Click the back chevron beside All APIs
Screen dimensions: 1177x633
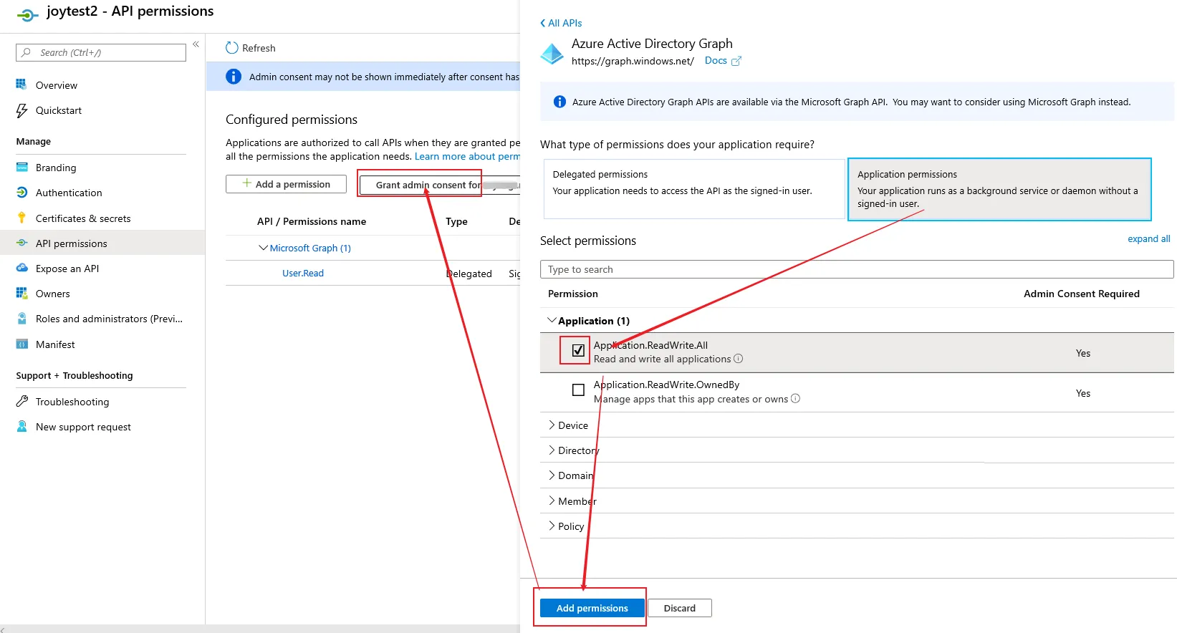click(x=543, y=24)
